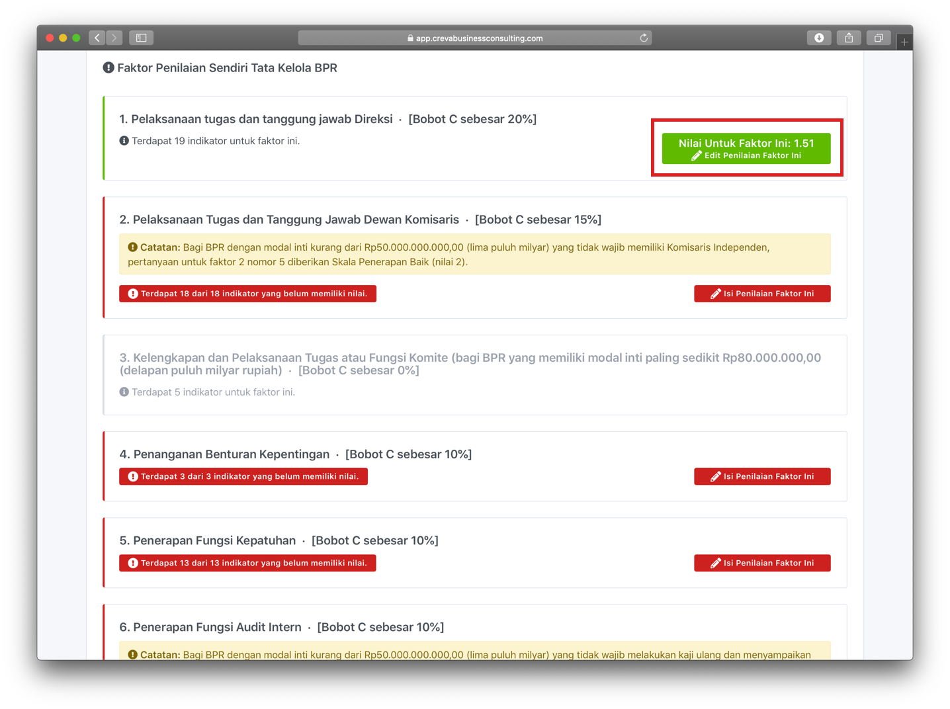Click exclamation icon in 13 indikator badge
The image size is (950, 709).
coord(133,563)
